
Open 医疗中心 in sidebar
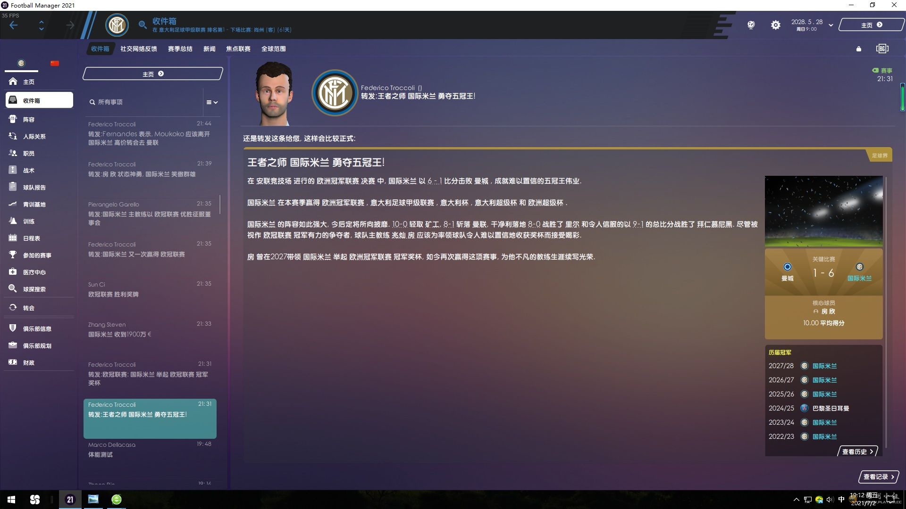pos(39,272)
